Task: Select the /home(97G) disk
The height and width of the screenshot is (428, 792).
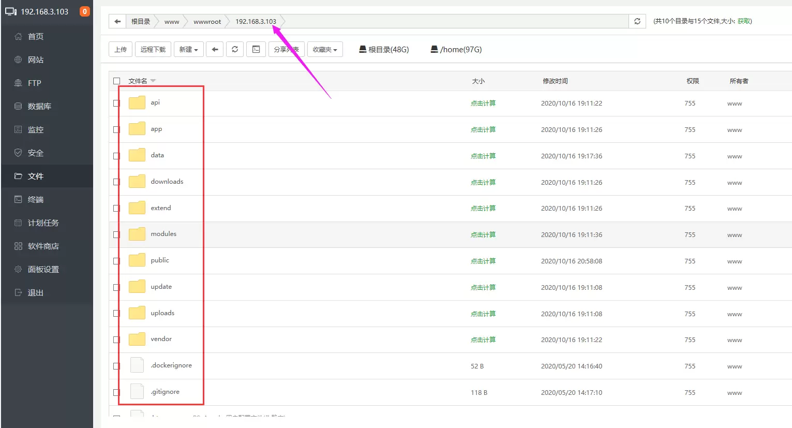Action: point(456,50)
